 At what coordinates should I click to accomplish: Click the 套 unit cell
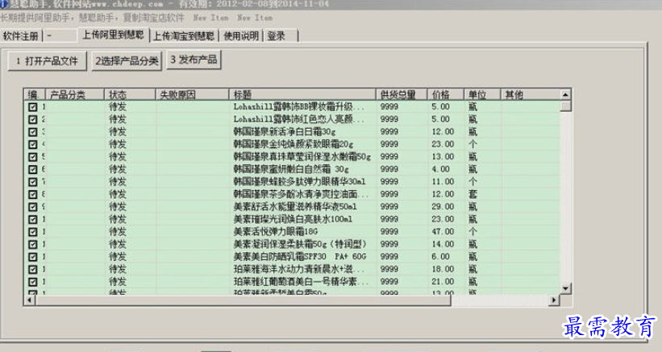click(473, 194)
